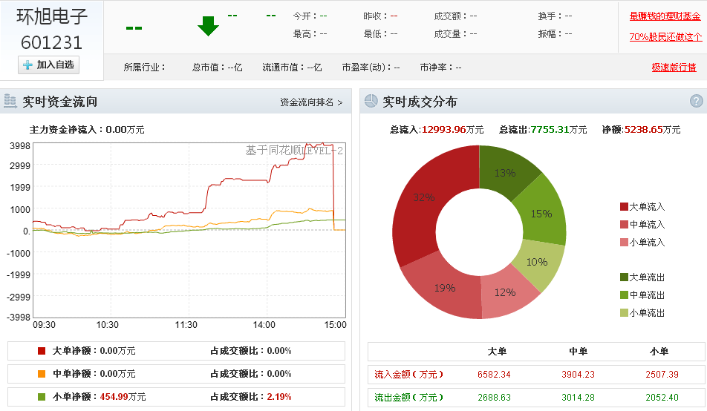This screenshot has height=411, width=707.
Task: Click the 小单流入 legend color swatch
Action: pos(624,243)
